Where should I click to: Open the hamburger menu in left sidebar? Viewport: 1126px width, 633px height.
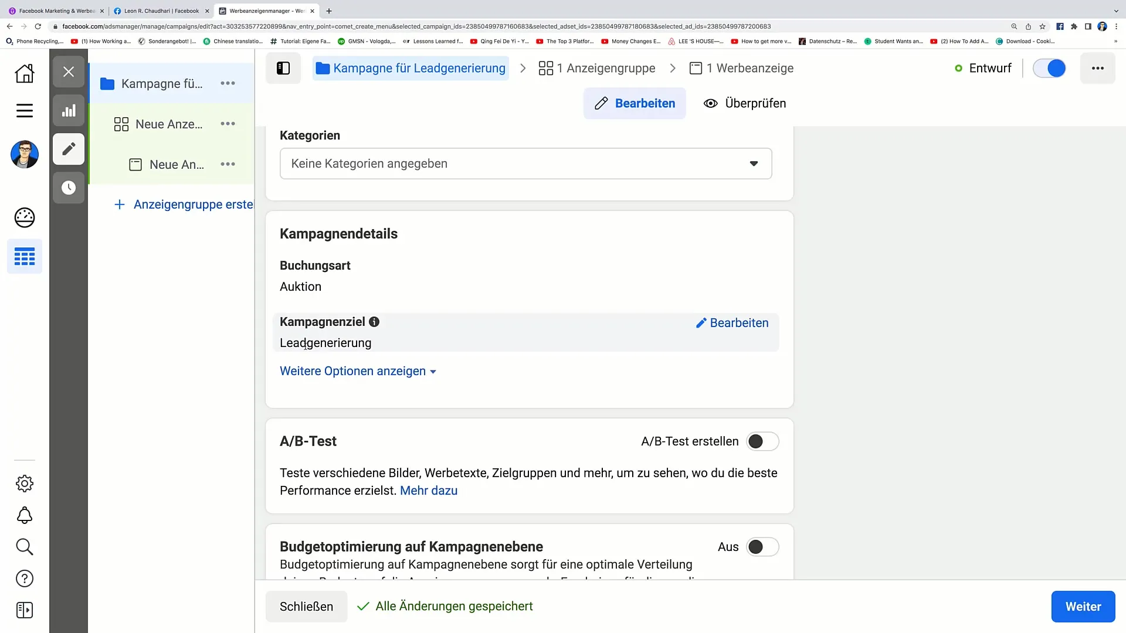[x=24, y=110]
